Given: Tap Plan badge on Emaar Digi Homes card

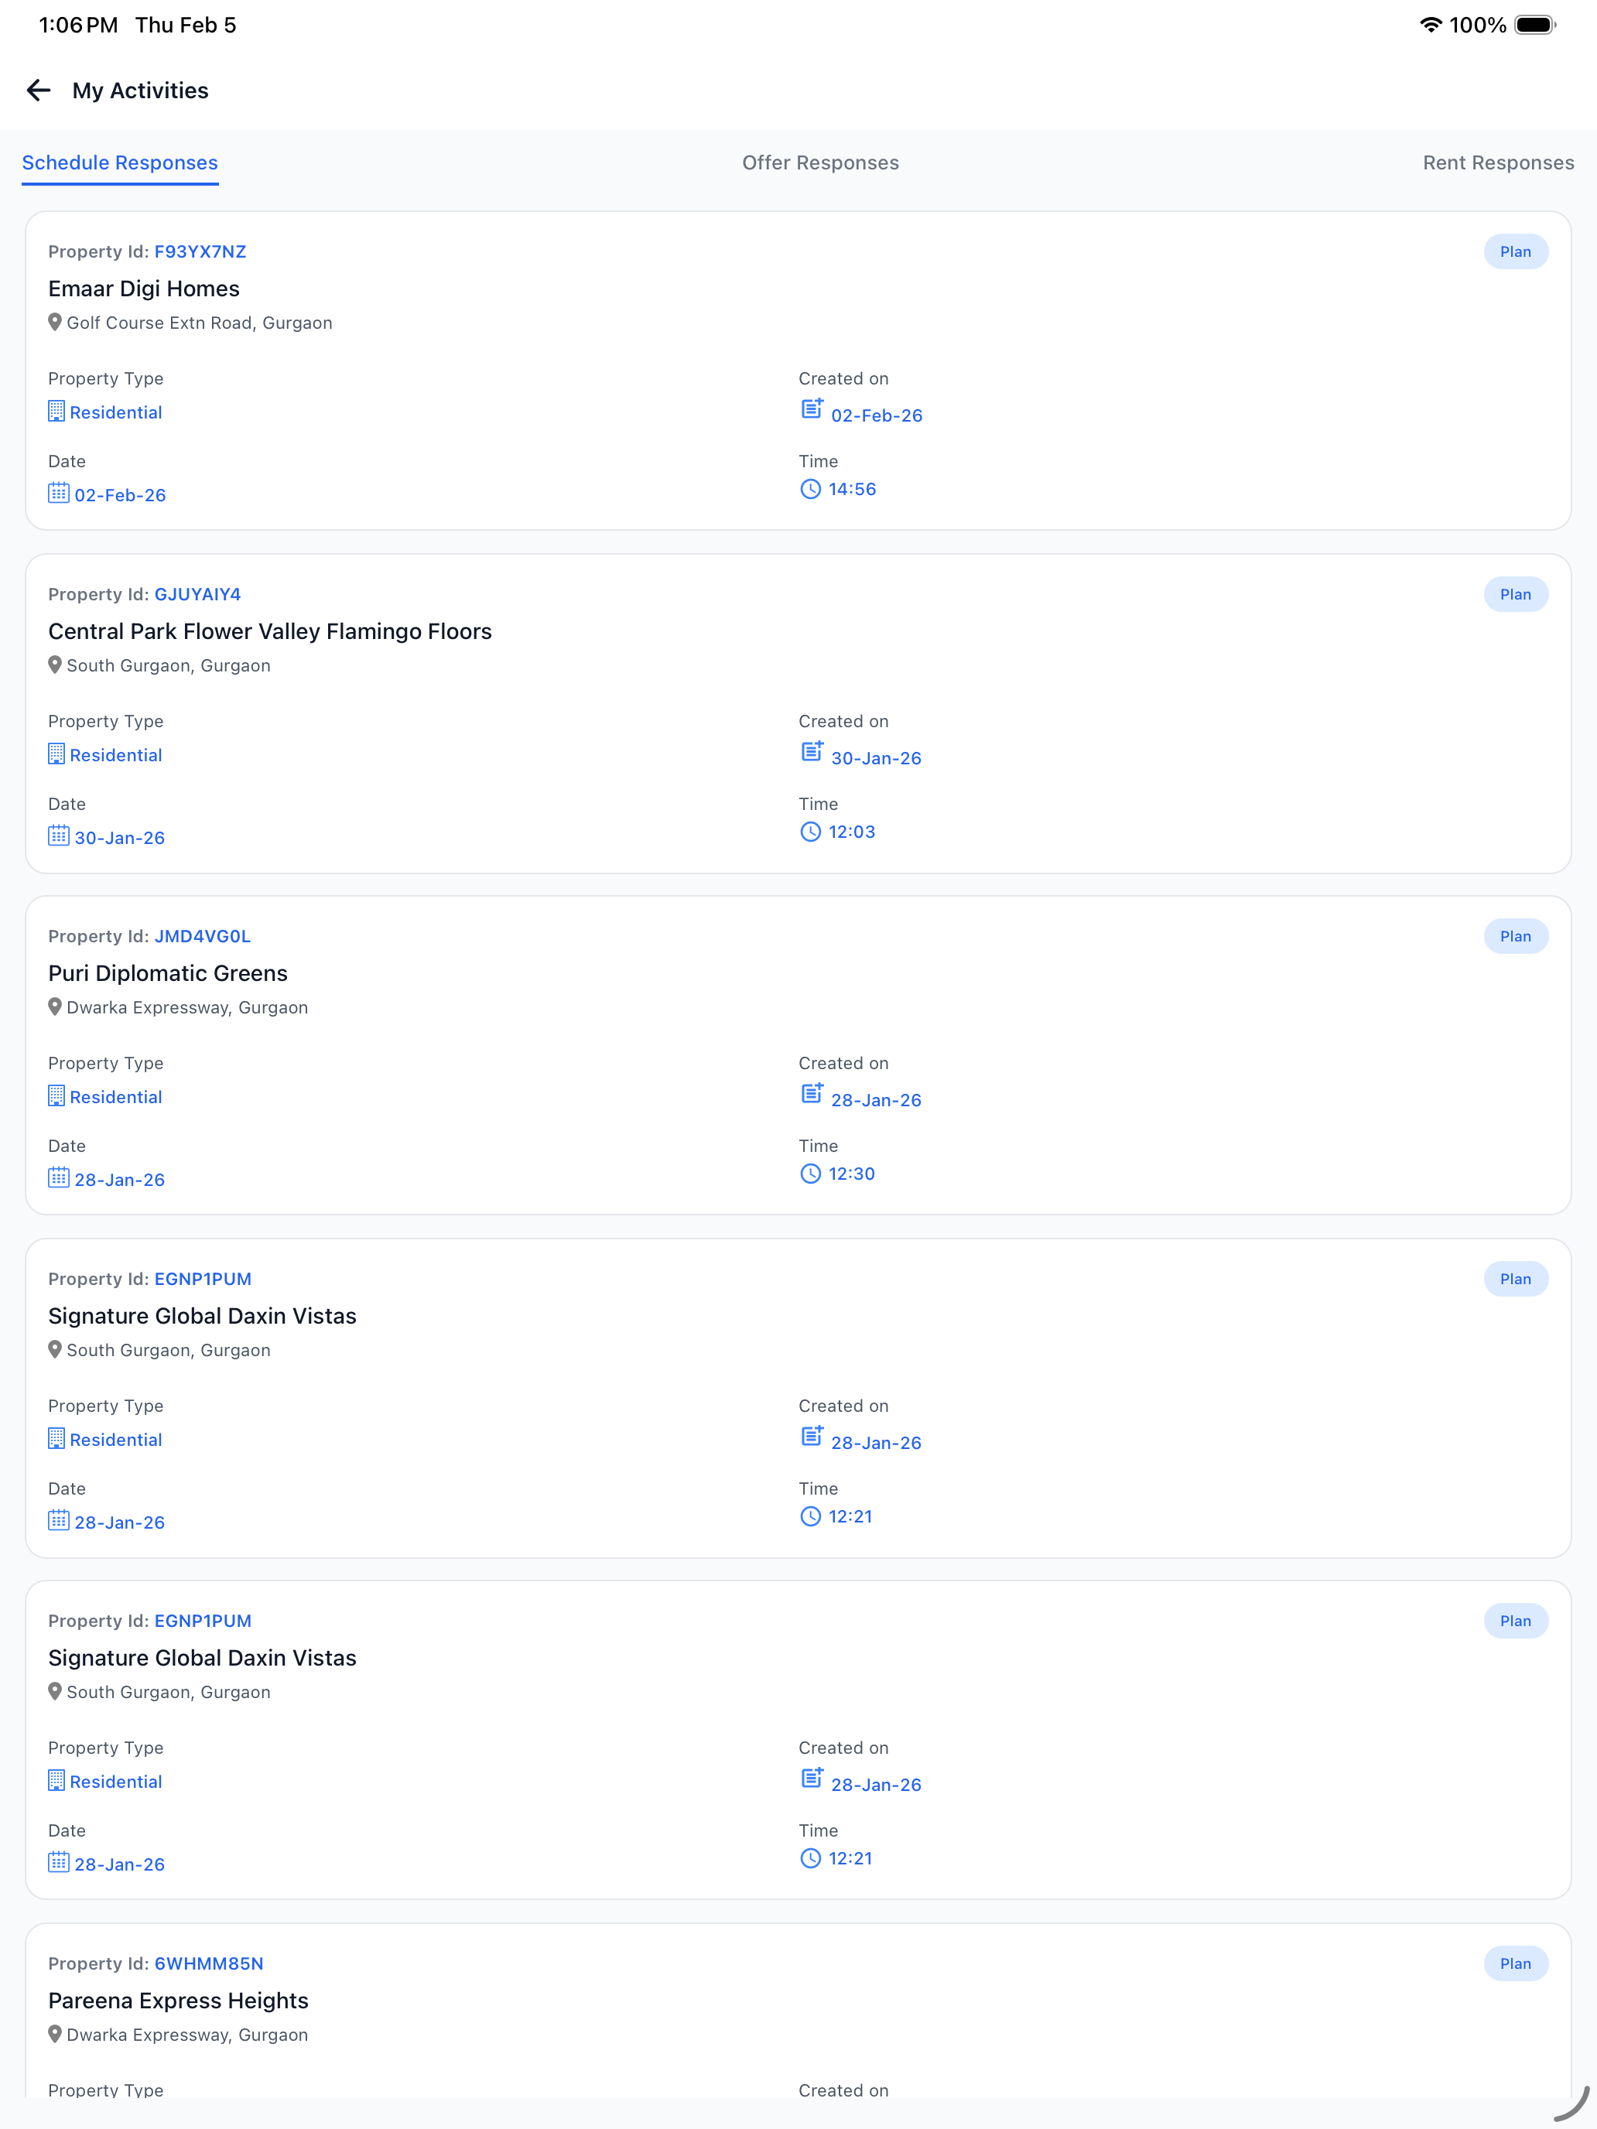Looking at the screenshot, I should [1515, 251].
